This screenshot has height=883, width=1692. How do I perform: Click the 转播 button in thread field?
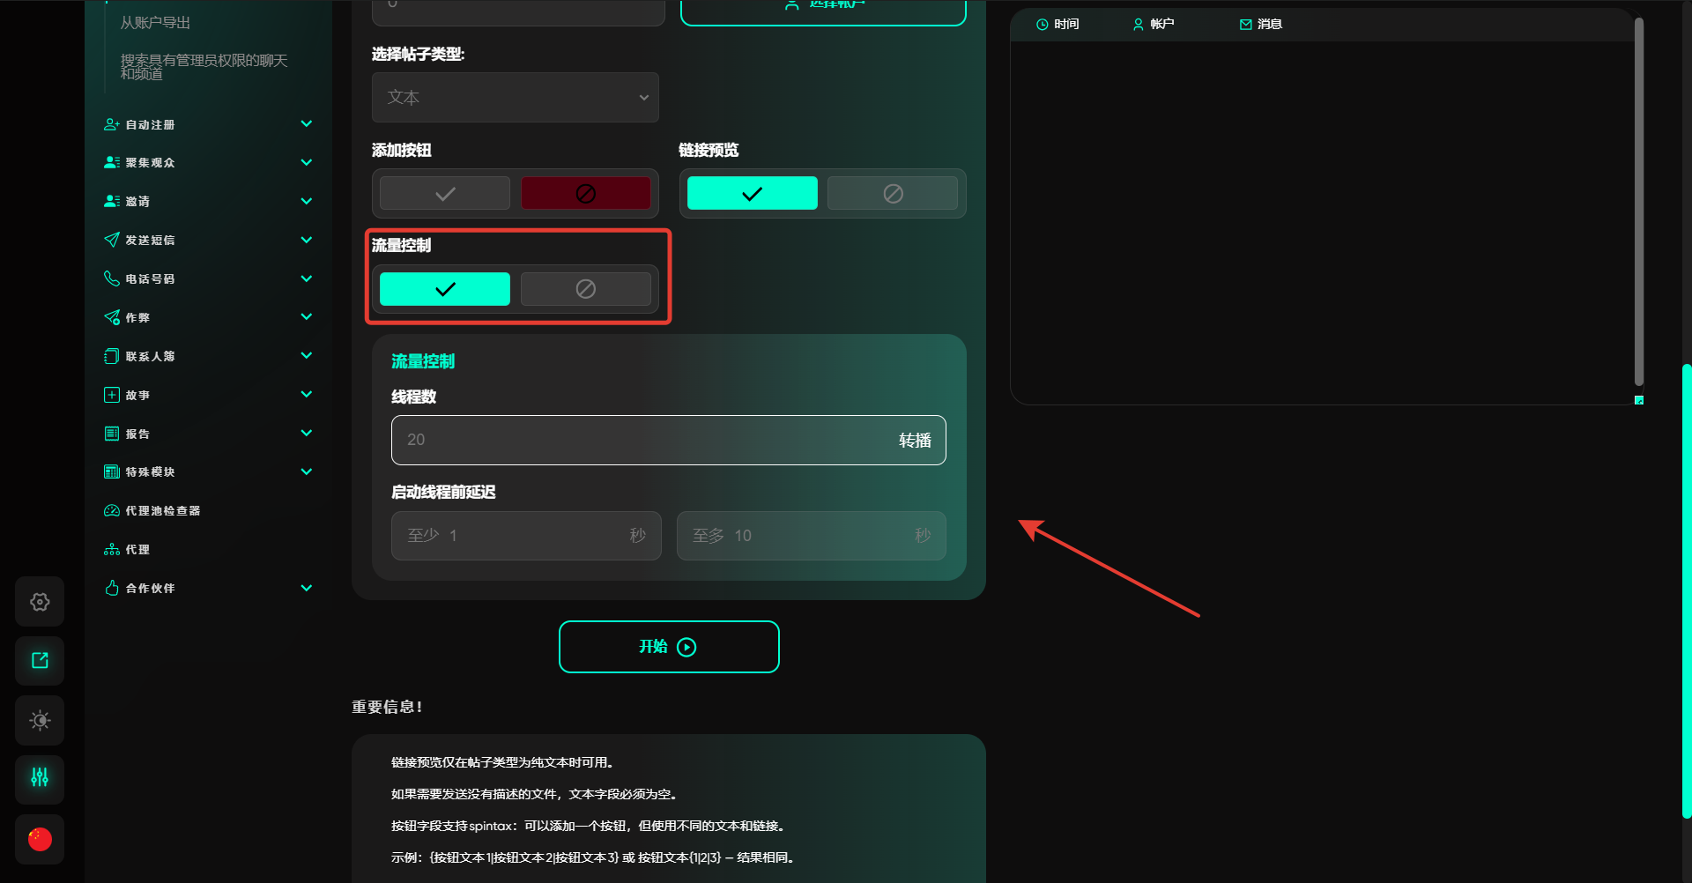[914, 441]
